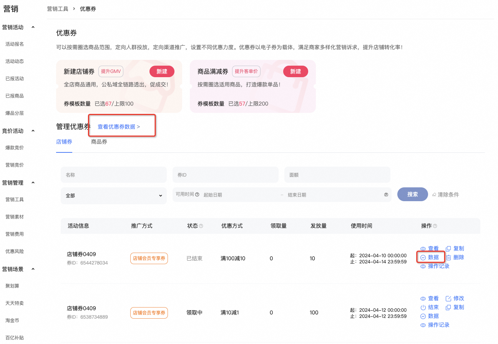The width and height of the screenshot is (498, 344).
Task: Click the help icon beside 可用时间
Action: coord(197,195)
